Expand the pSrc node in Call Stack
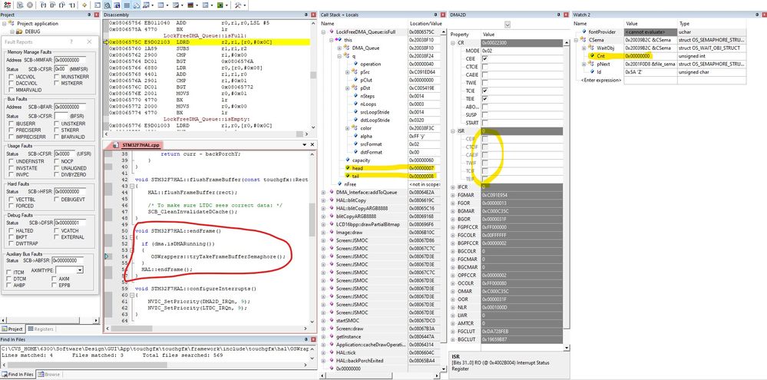Viewport: 767px width, 380px height. click(x=348, y=72)
